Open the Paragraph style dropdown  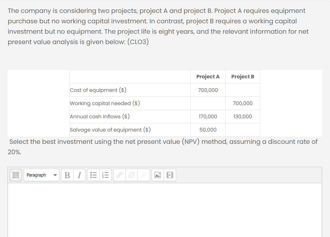[x=39, y=175]
